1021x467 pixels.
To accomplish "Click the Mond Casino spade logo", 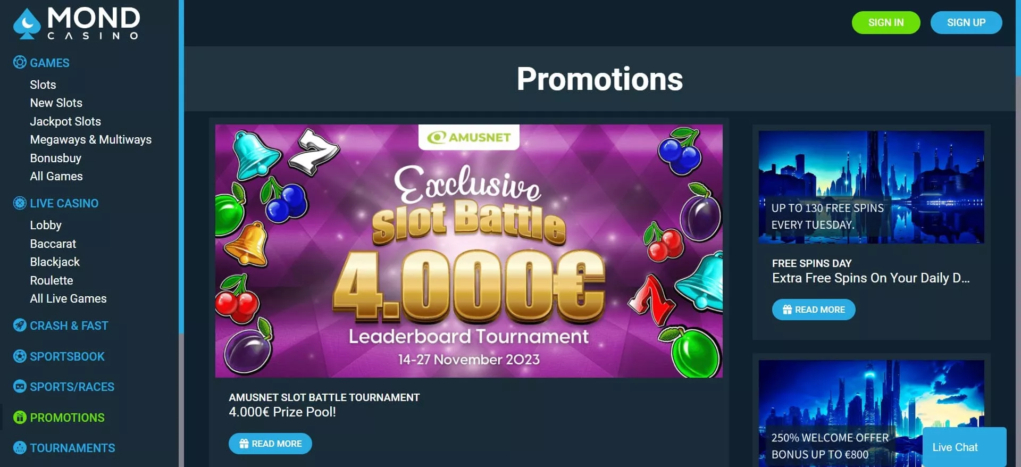I will pos(27,24).
